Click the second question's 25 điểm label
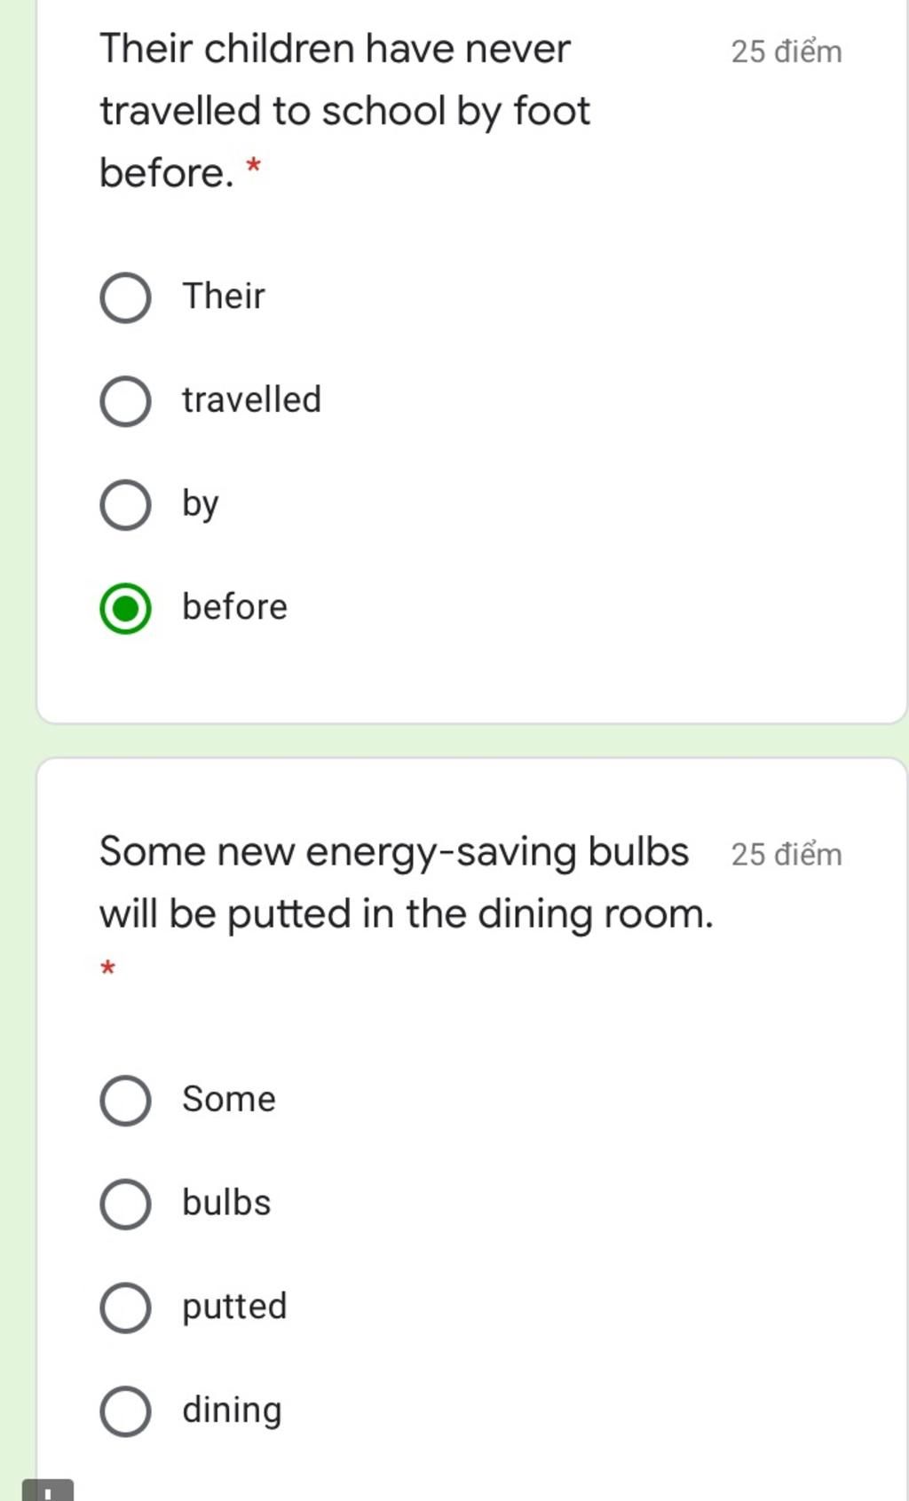 click(x=786, y=854)
